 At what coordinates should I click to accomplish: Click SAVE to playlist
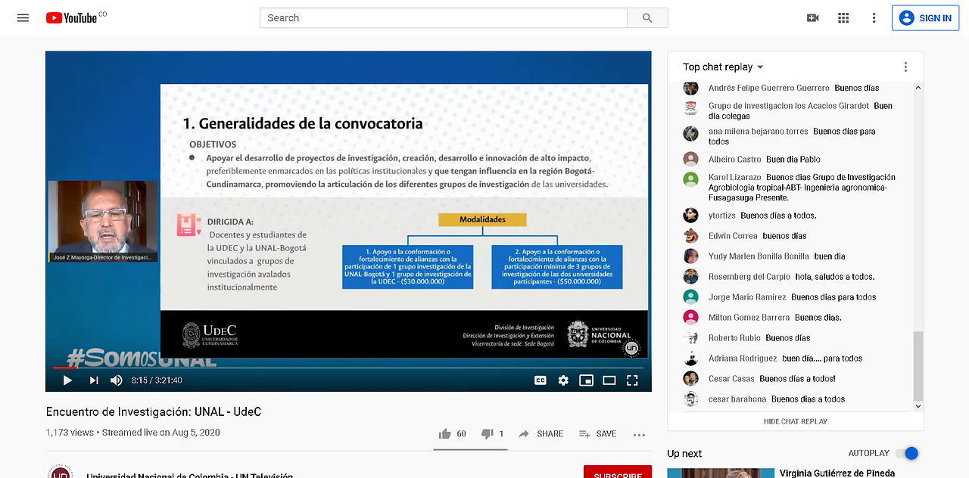[x=597, y=434]
